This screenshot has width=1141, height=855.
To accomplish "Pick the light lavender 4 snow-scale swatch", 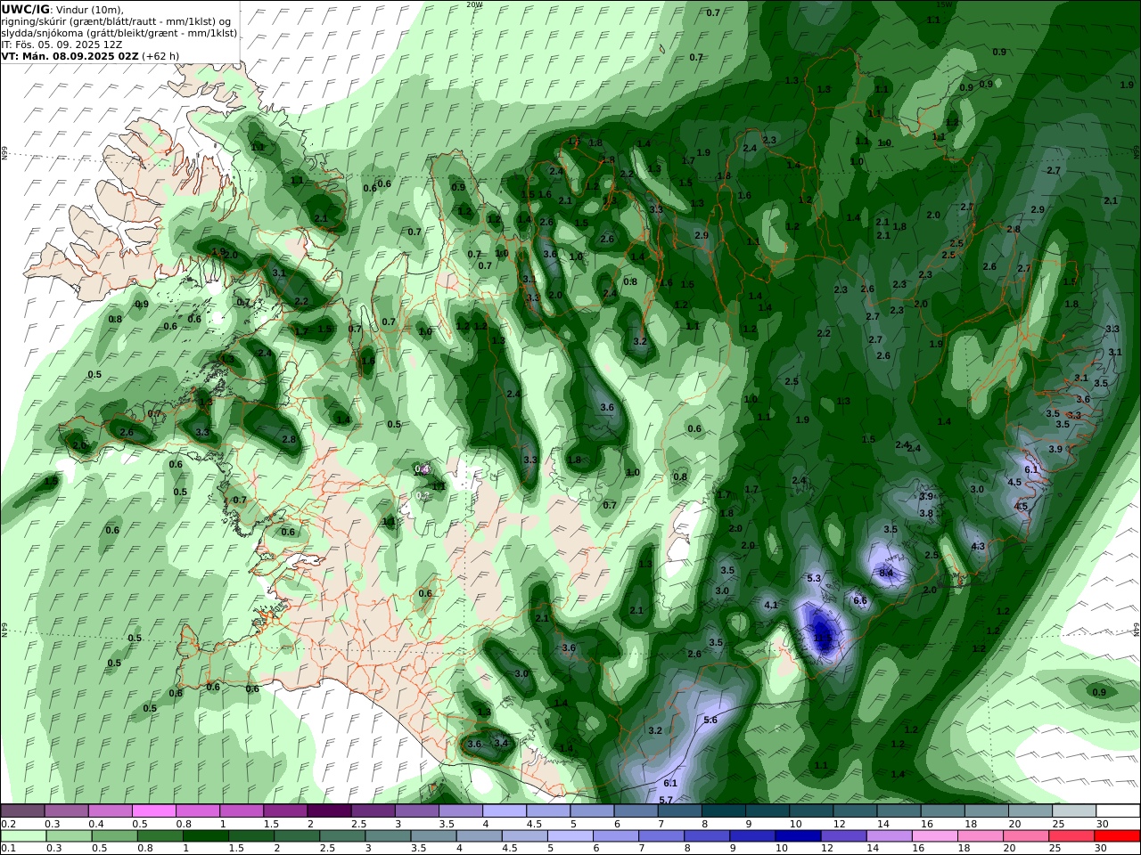I will [x=503, y=811].
